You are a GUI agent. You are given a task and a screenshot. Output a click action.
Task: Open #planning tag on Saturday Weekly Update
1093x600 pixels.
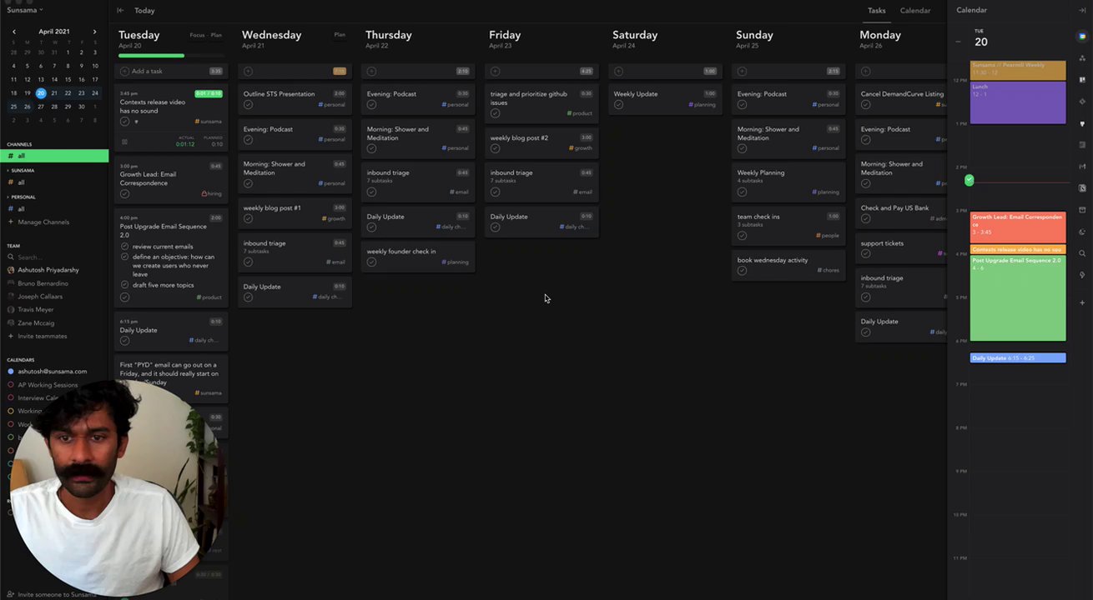(x=703, y=105)
